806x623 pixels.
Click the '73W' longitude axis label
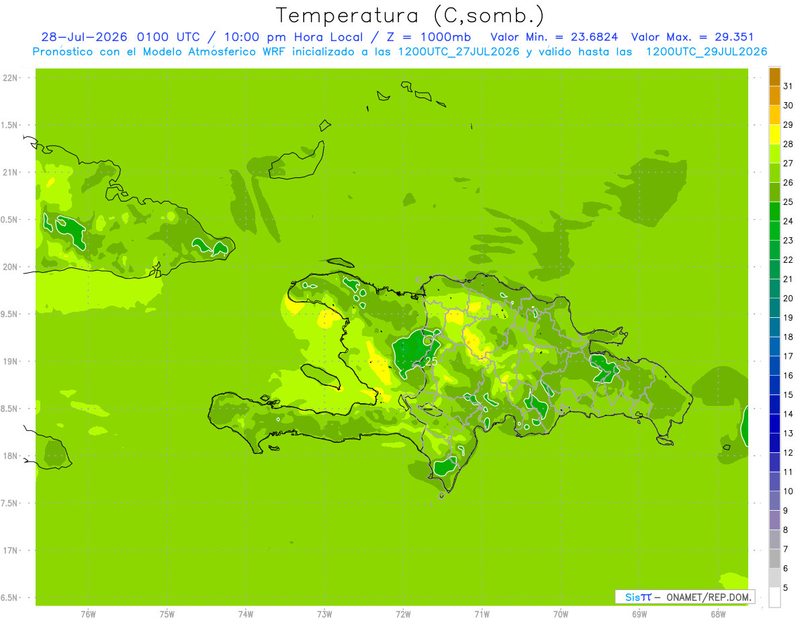[x=324, y=614]
